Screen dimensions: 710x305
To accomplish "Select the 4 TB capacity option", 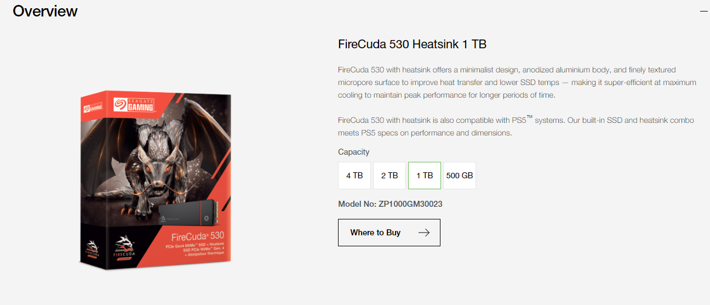I will click(x=354, y=176).
